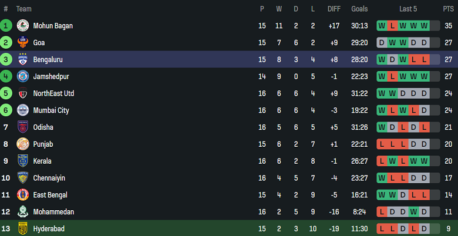Click the Hyderabad club logo
This screenshot has height=236, width=458.
(x=23, y=228)
